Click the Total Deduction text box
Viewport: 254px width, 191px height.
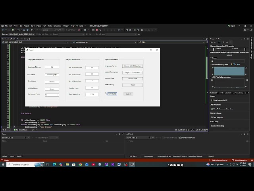pyautogui.click(x=92, y=94)
